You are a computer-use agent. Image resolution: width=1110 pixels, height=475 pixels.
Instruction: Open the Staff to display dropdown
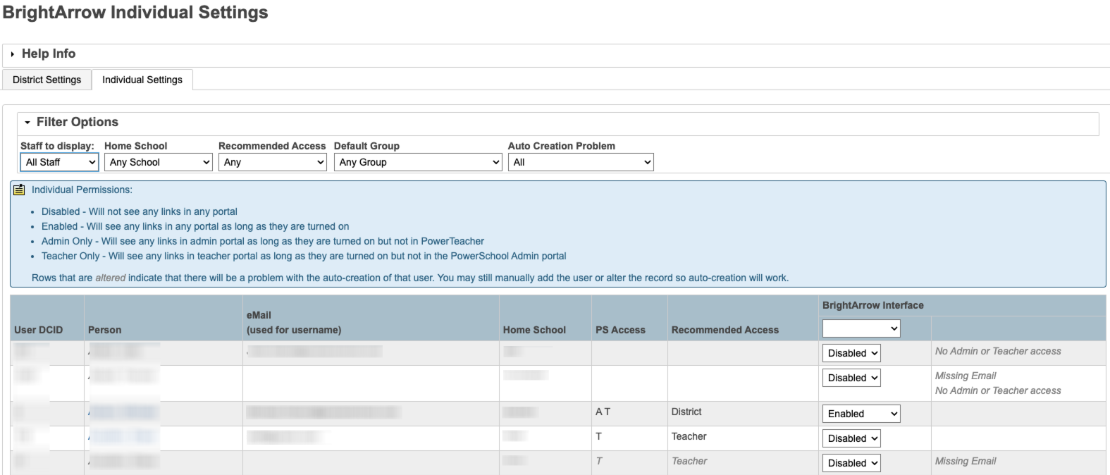point(59,162)
